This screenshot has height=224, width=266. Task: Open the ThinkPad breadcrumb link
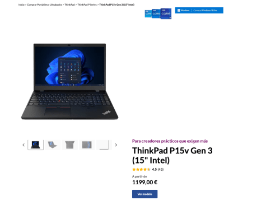pos(69,4)
